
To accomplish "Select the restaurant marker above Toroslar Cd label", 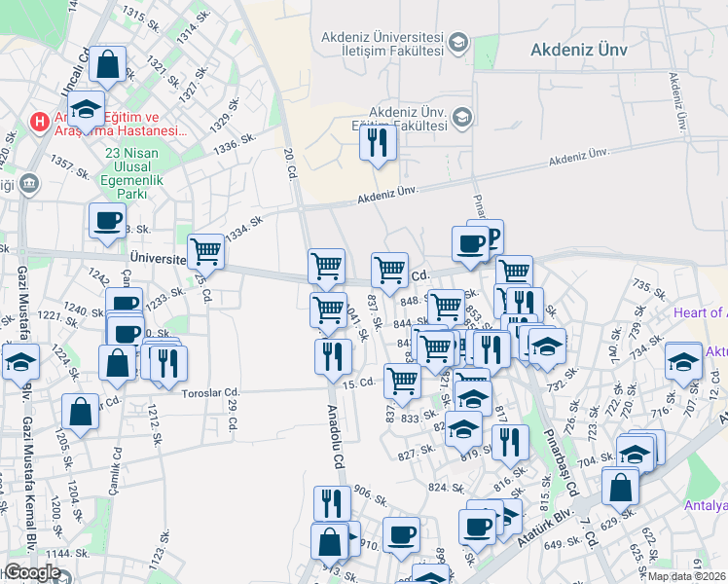I will [x=169, y=368].
